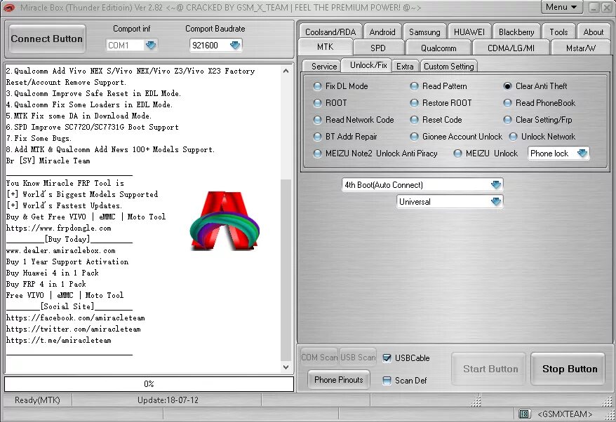Switch to the Samsung tab
This screenshot has height=422, width=616.
click(x=424, y=32)
